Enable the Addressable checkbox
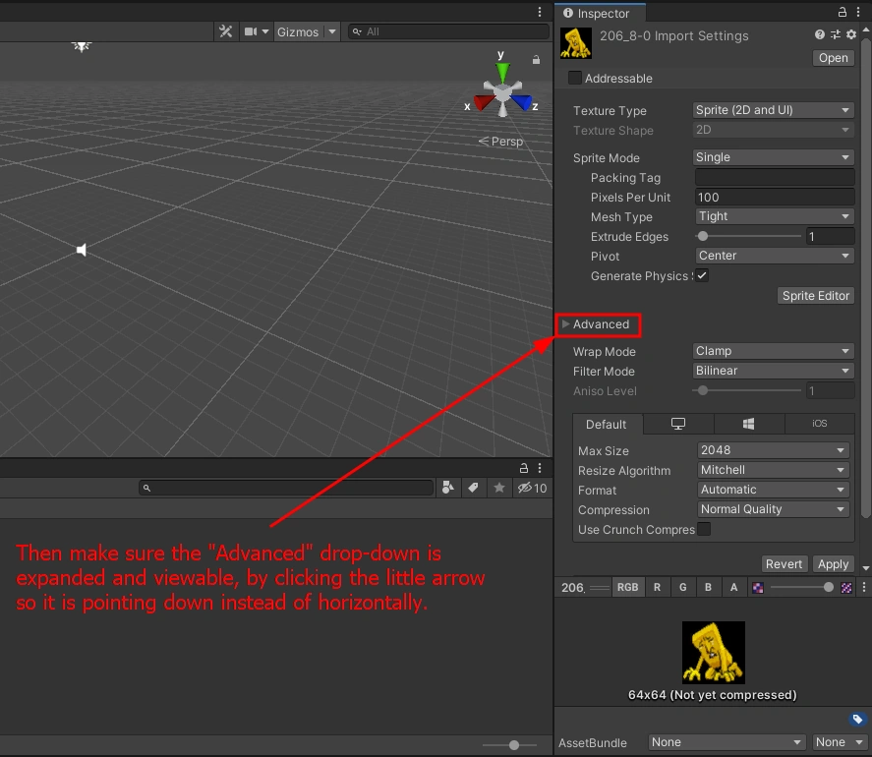 click(575, 79)
